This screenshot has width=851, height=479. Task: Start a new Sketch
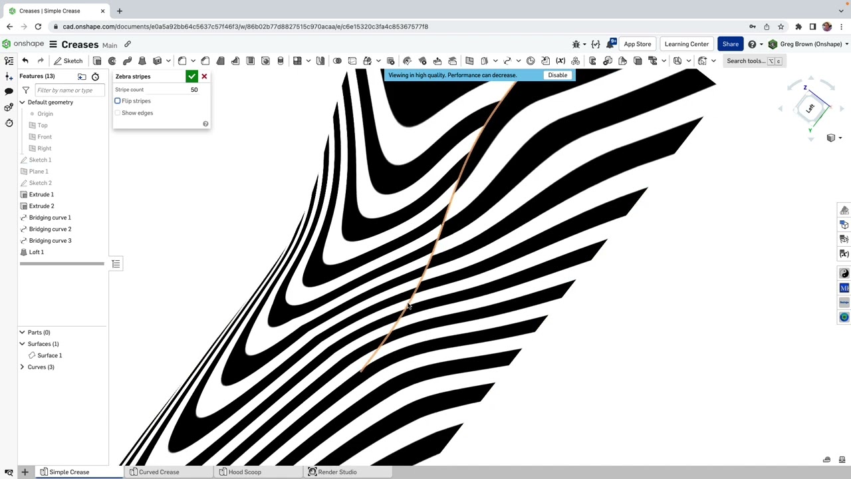[68, 61]
